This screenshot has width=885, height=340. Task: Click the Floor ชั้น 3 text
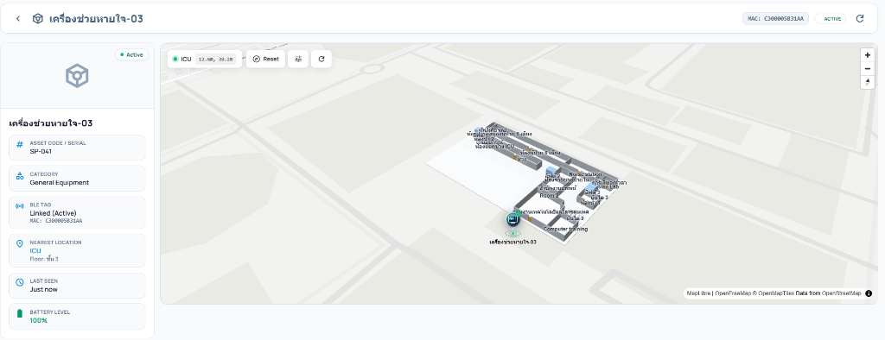click(44, 260)
